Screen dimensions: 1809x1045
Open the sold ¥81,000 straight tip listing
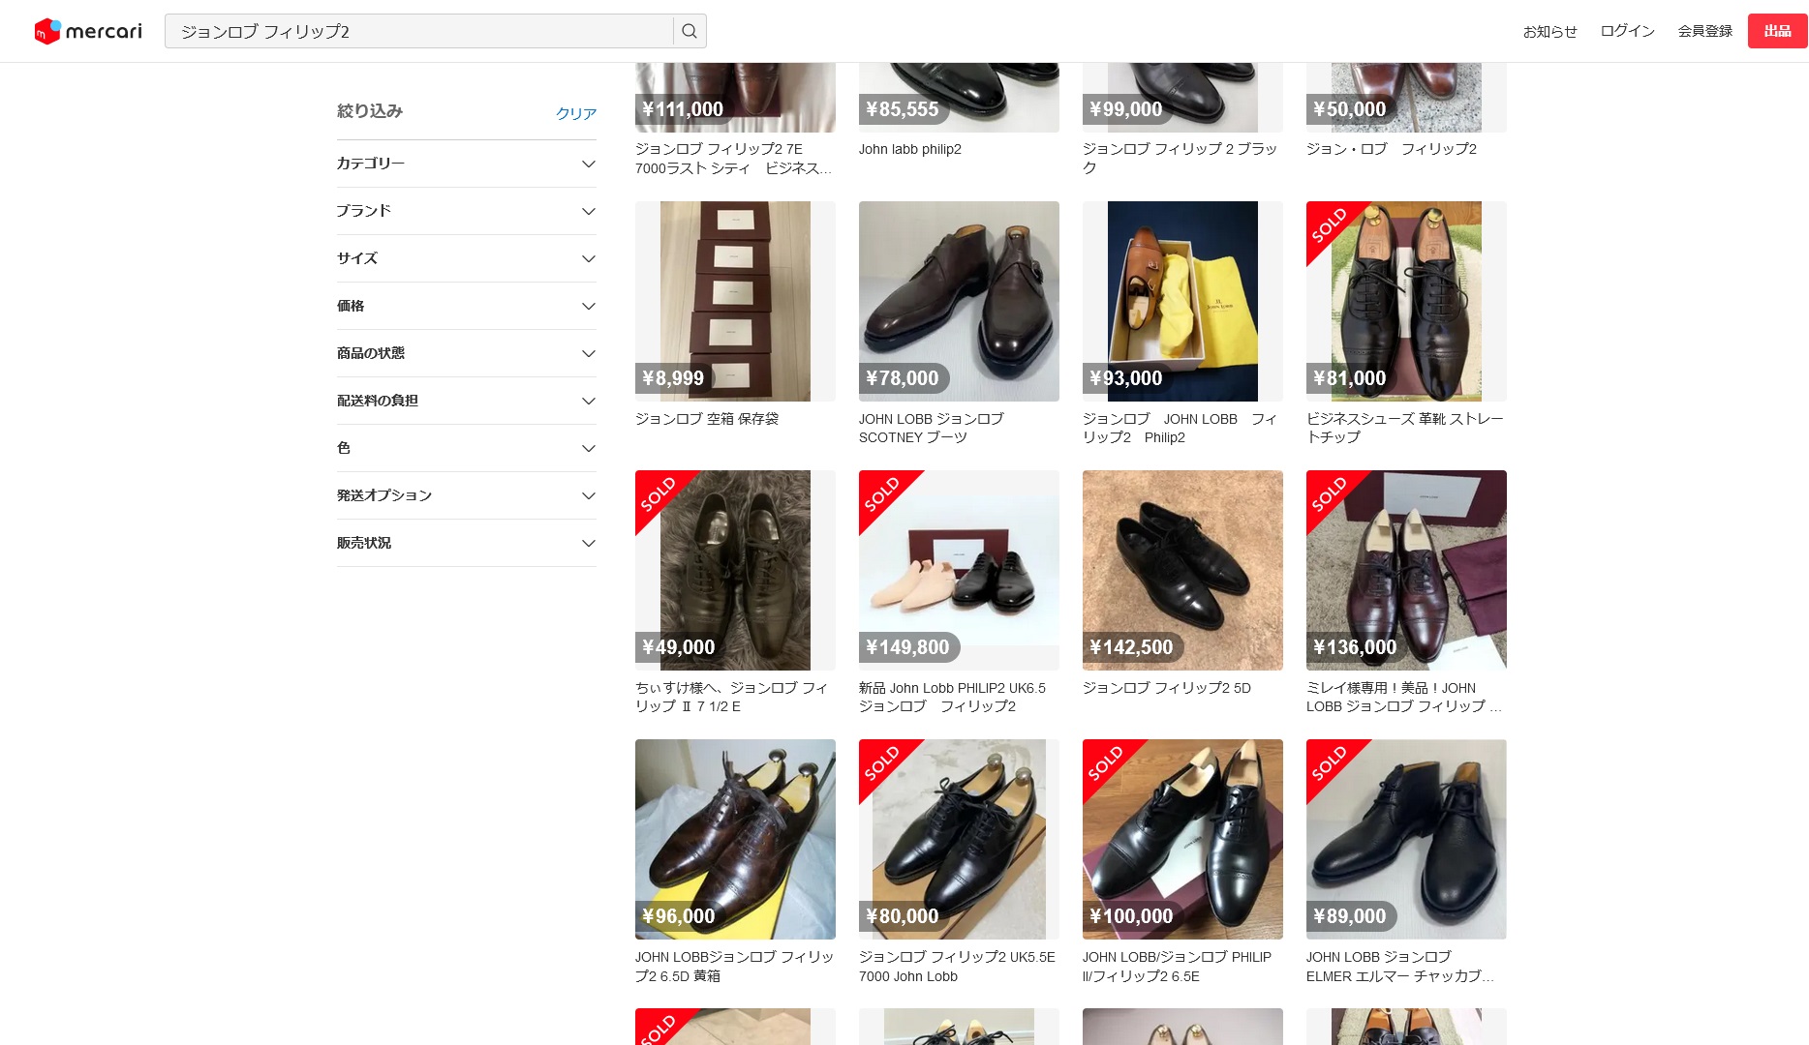click(1406, 301)
